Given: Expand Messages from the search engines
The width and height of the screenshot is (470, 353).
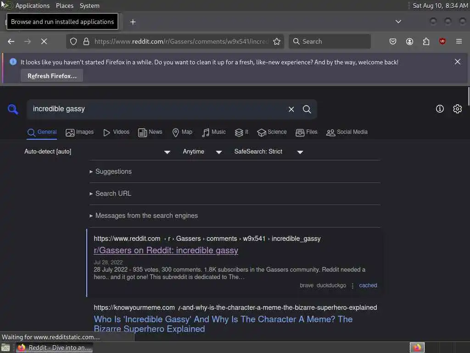Looking at the screenshot, I should [144, 216].
